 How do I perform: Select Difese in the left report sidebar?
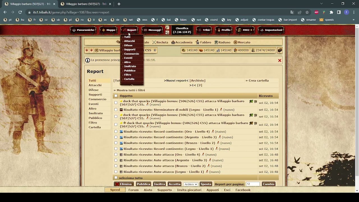pyautogui.click(x=94, y=90)
